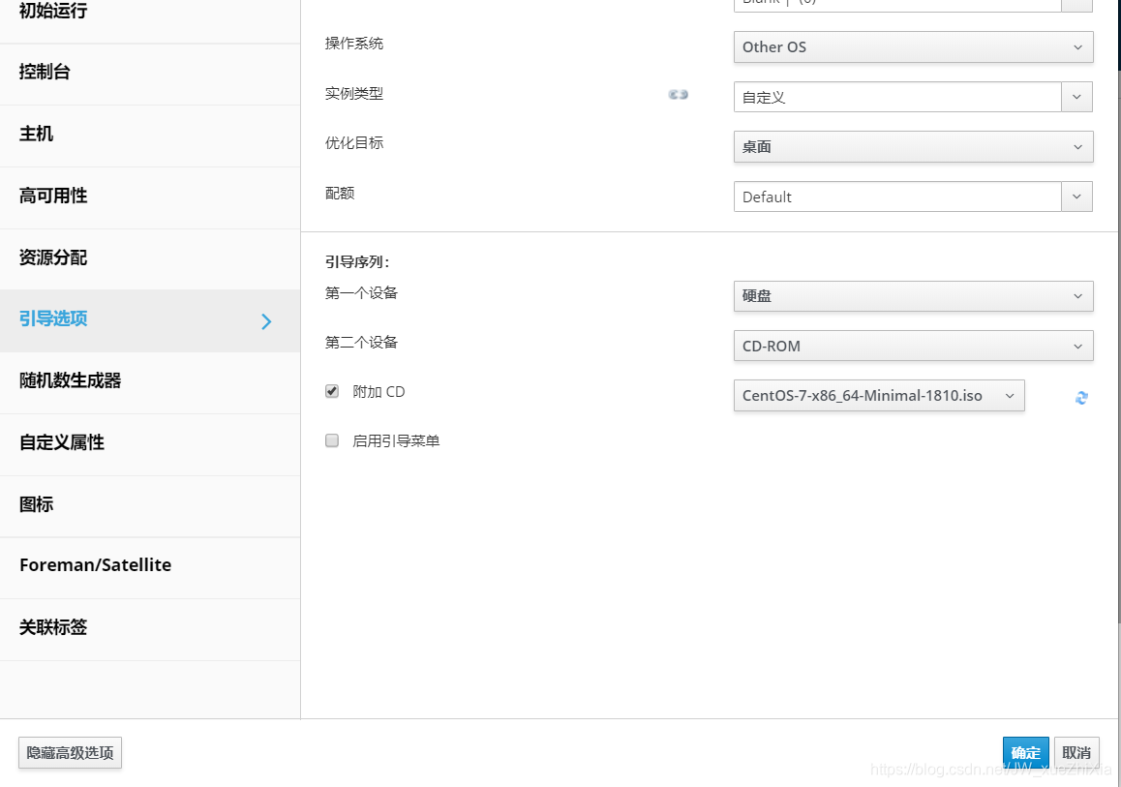1121x787 pixels.
Task: Click the 确定 confirm button
Action: coord(1025,753)
